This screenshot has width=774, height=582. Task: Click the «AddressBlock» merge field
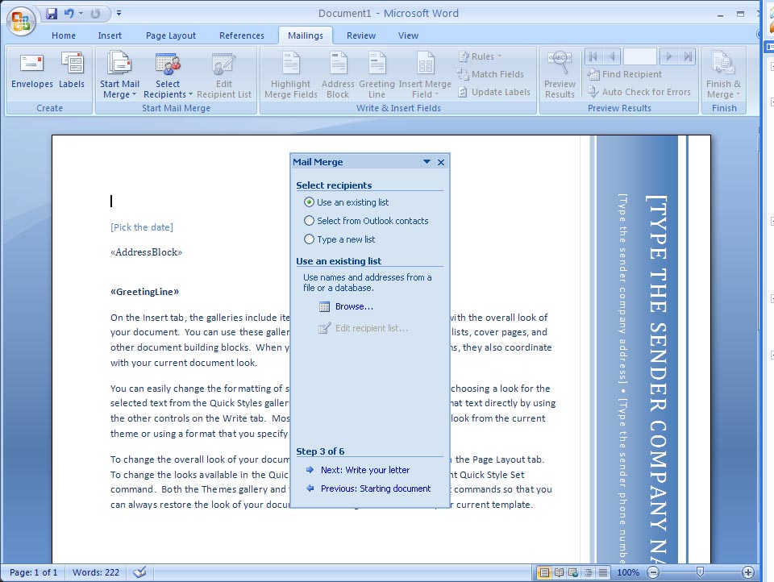point(146,252)
